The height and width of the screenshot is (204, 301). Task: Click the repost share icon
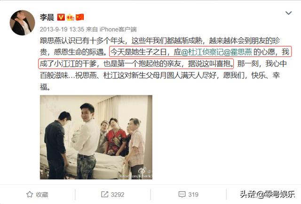[104, 195]
